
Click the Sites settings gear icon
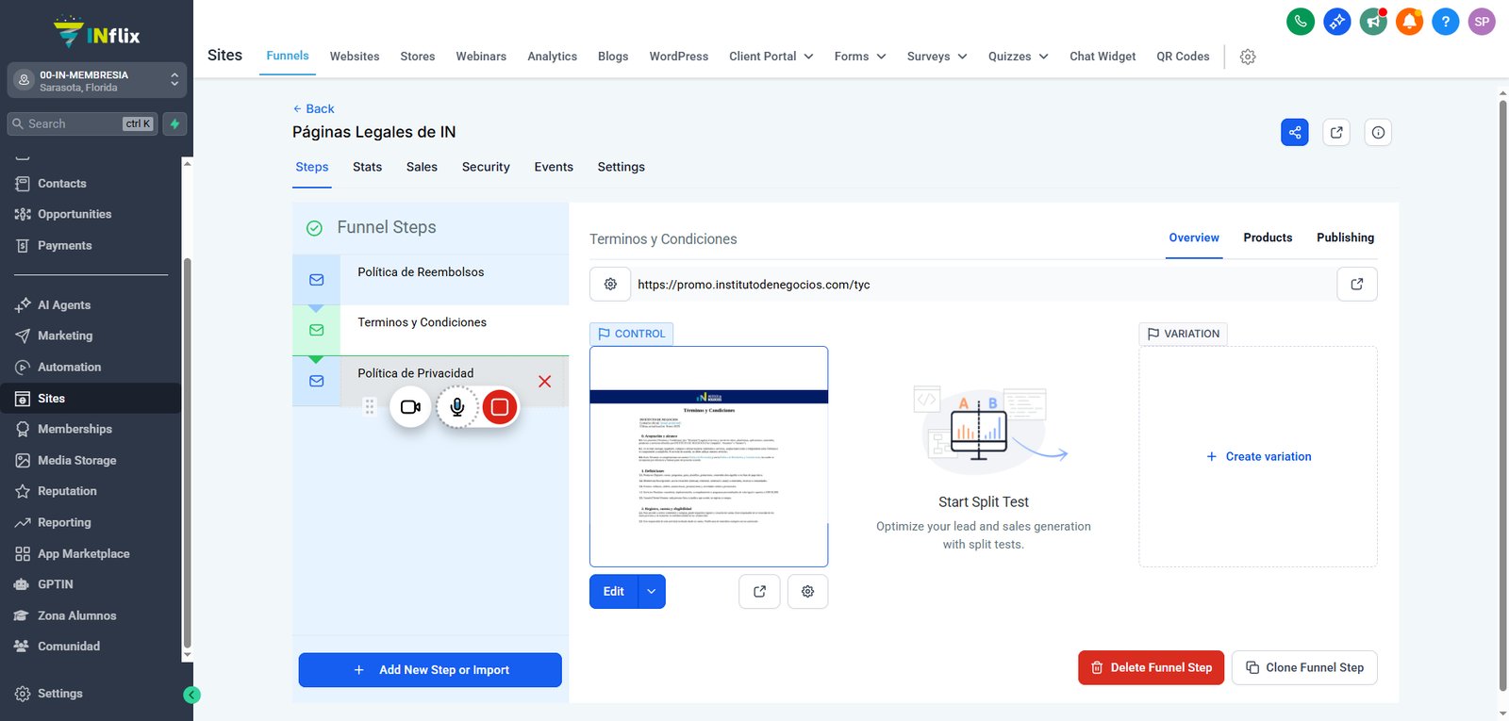(1248, 57)
